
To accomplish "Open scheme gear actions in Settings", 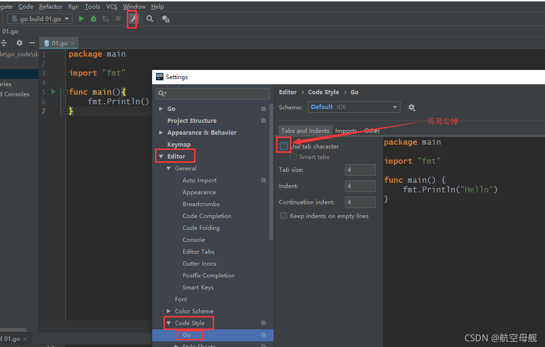I will pyautogui.click(x=411, y=107).
